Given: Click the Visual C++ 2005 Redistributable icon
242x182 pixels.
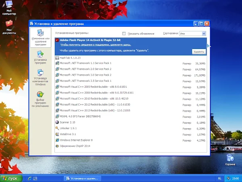Looking at the screenshot, I should 57,87.
